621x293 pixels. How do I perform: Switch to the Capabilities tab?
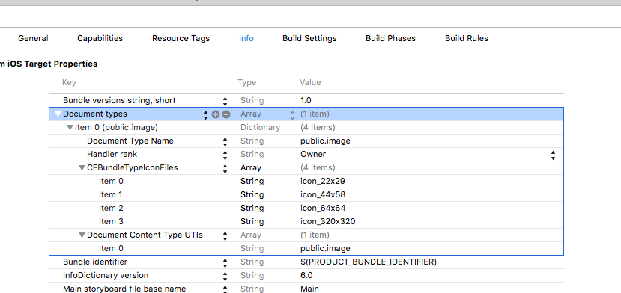pyautogui.click(x=100, y=38)
